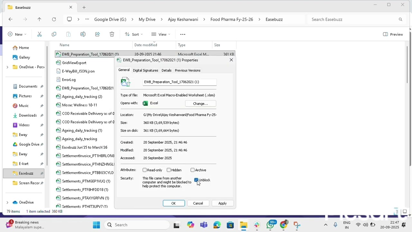Image resolution: width=412 pixels, height=232 pixels.
Task: Click the Windows Start button
Action: [x=96, y=225]
